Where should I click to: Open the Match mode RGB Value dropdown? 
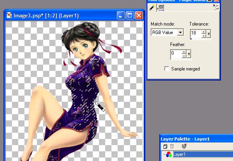click(x=181, y=33)
